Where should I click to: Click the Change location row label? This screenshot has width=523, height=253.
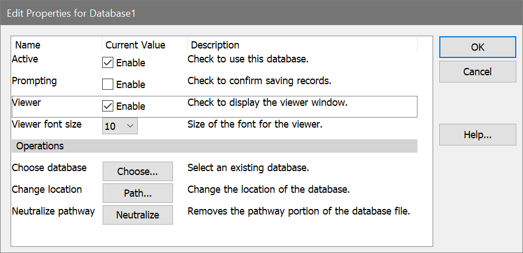47,189
